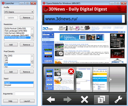This screenshot has height=106, width=128.
Task: Tap the back arrow in Opera Mobile
Action: coord(51,99)
